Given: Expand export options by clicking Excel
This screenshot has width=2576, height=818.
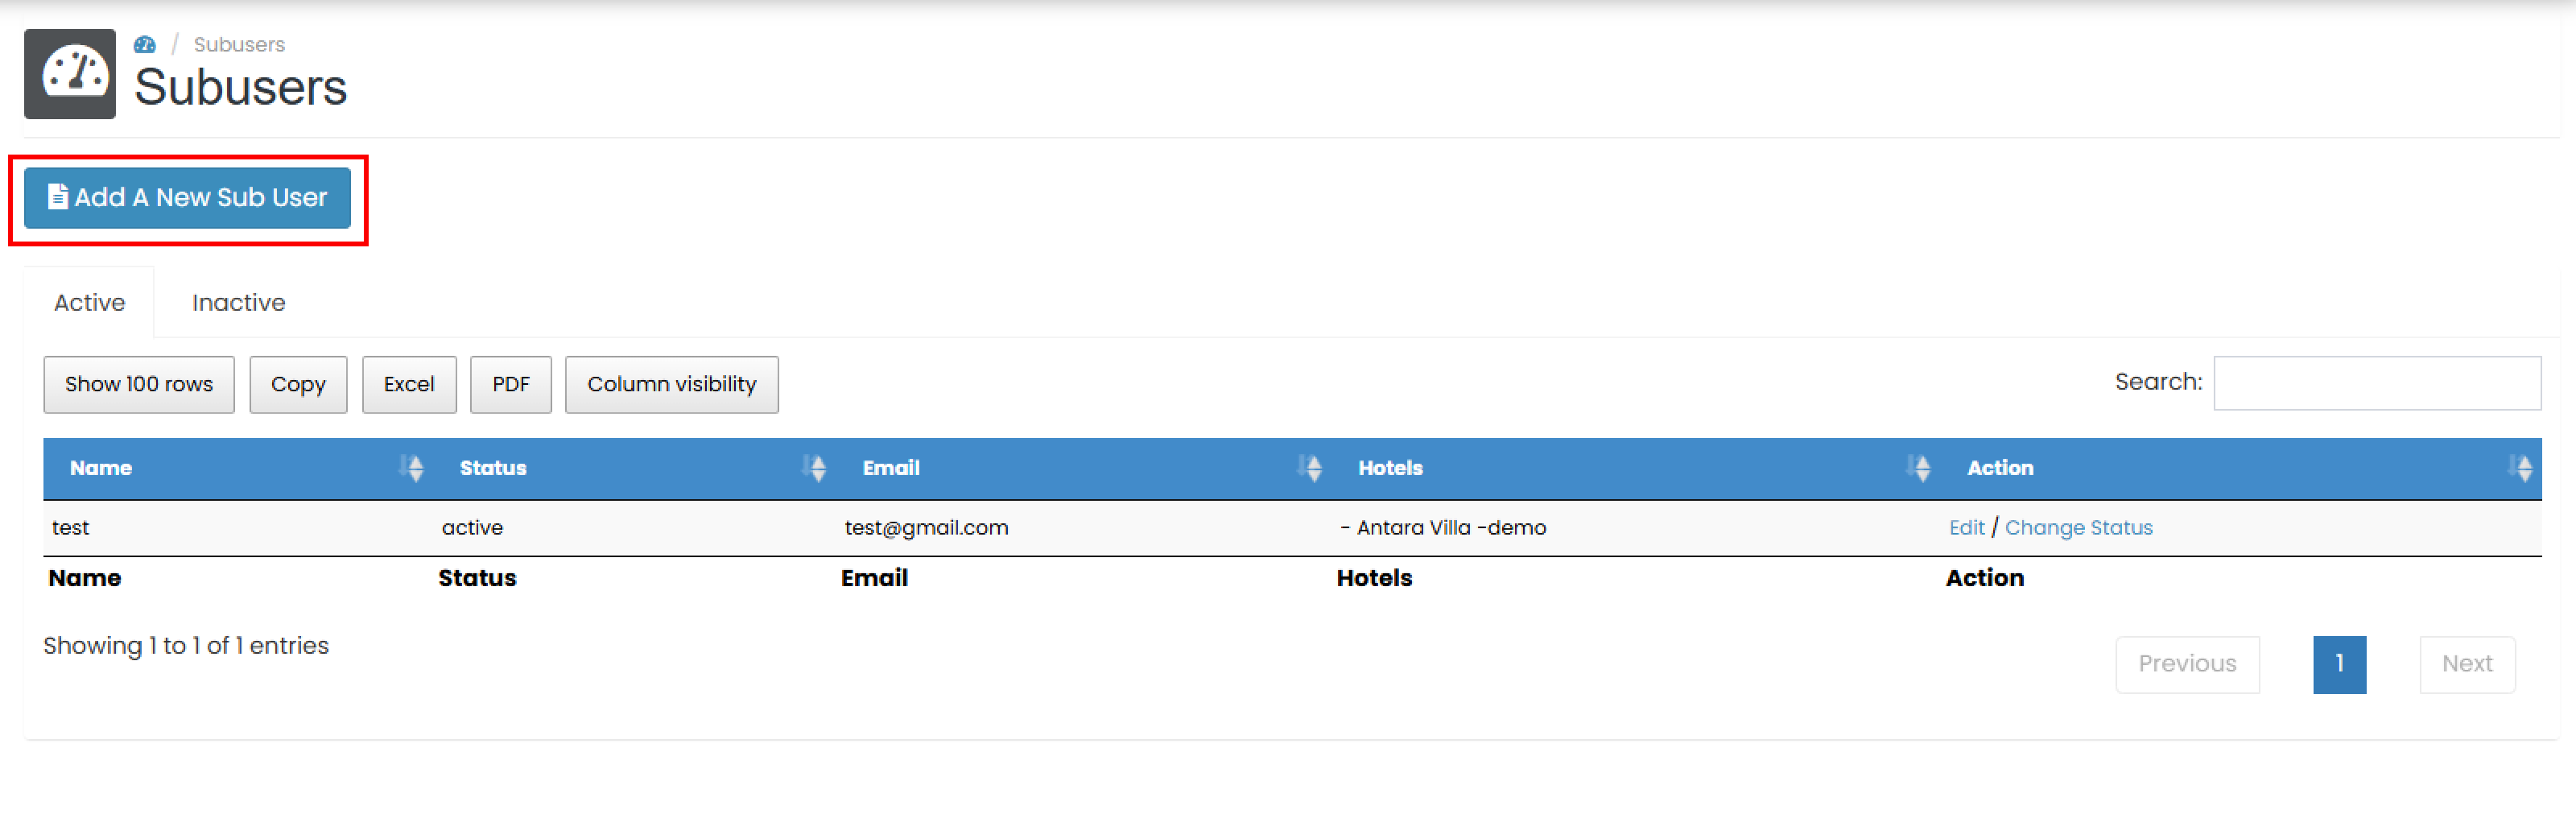Looking at the screenshot, I should [409, 384].
